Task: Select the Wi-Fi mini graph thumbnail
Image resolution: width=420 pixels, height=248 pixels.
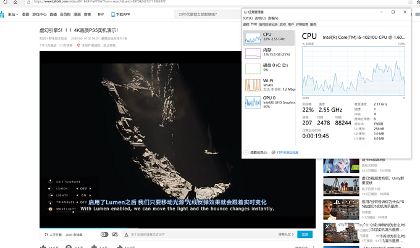Action: pyautogui.click(x=253, y=85)
